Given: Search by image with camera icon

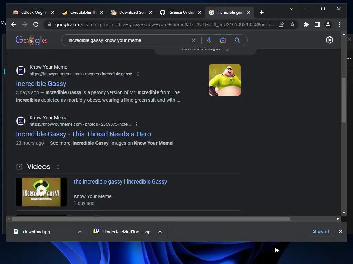Looking at the screenshot, I should (x=223, y=40).
